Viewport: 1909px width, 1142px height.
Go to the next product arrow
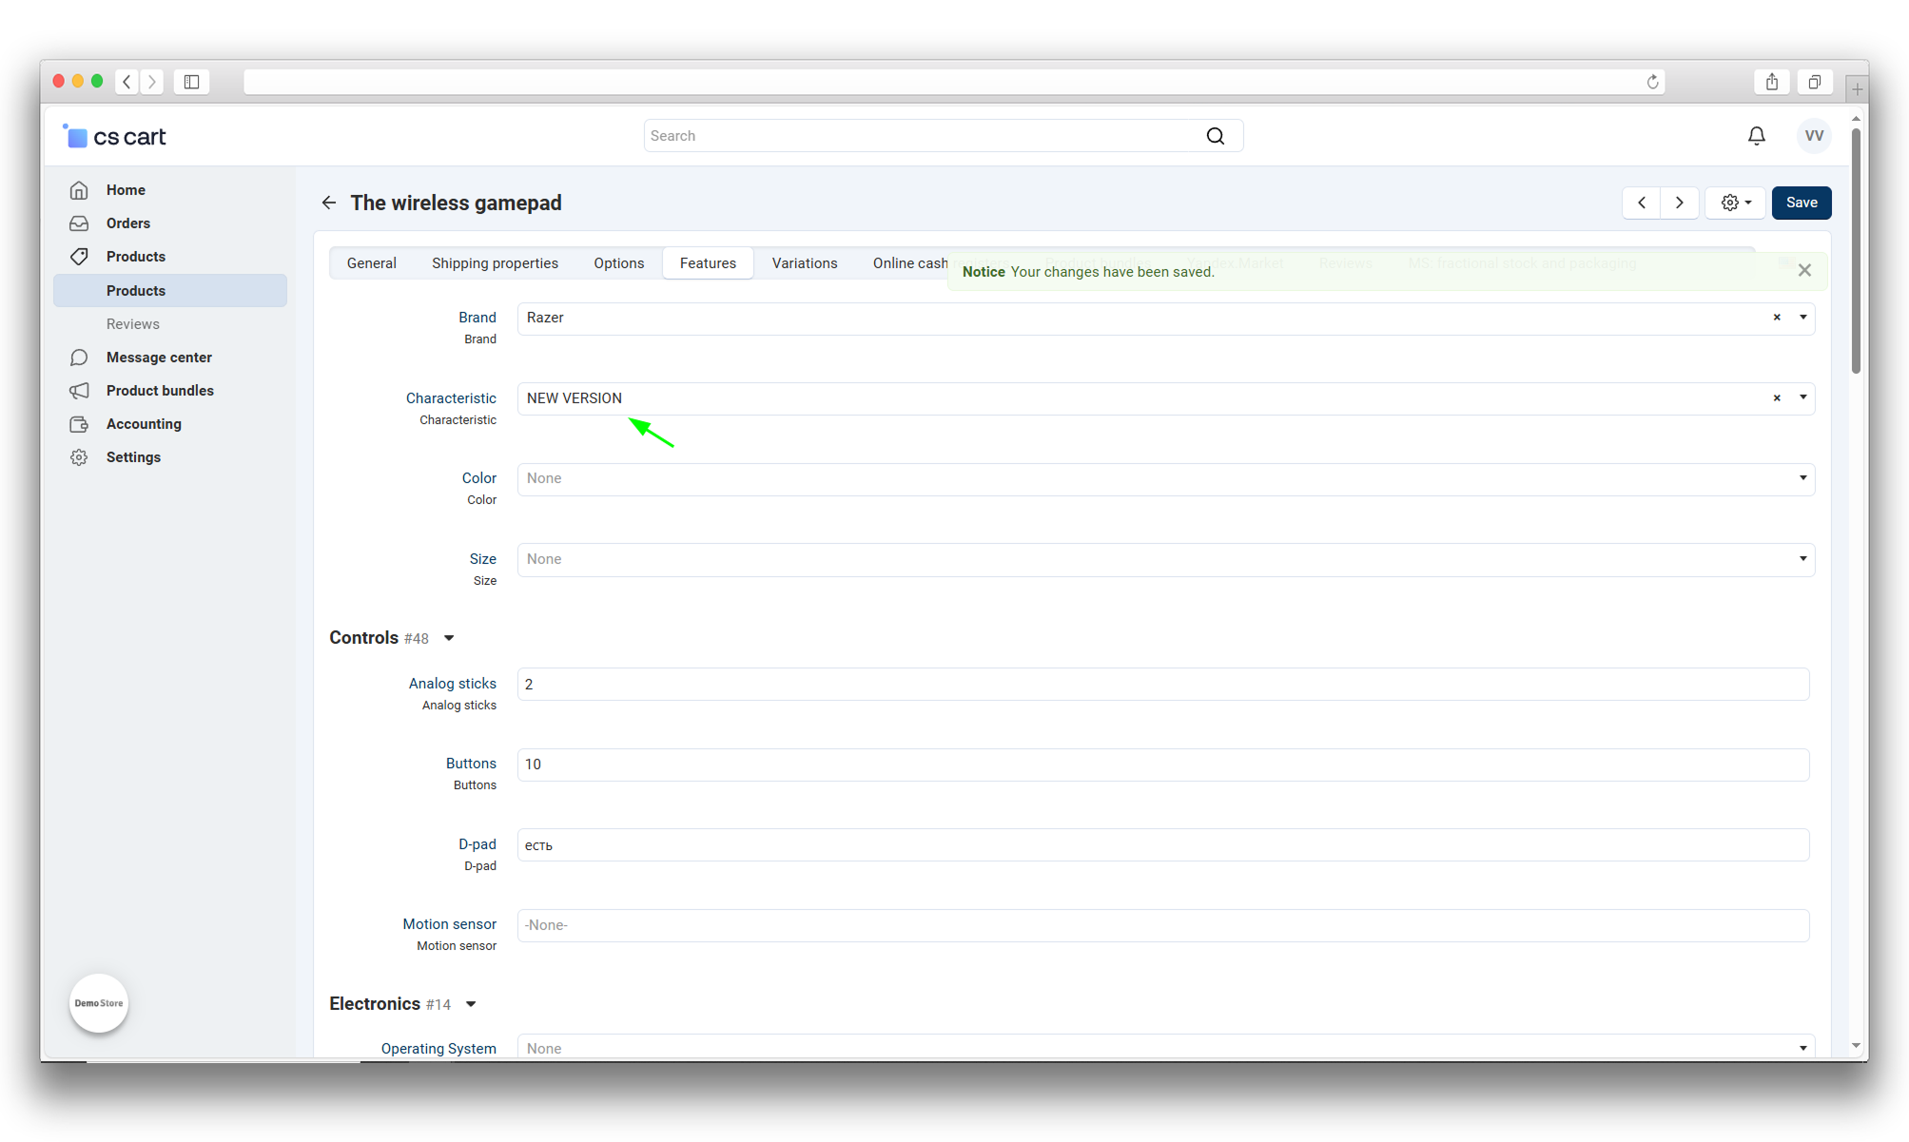click(x=1680, y=203)
